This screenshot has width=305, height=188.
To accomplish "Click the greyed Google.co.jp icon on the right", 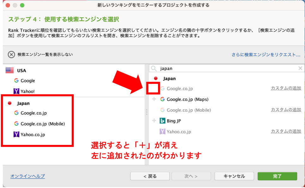I will pyautogui.click(x=162, y=88).
